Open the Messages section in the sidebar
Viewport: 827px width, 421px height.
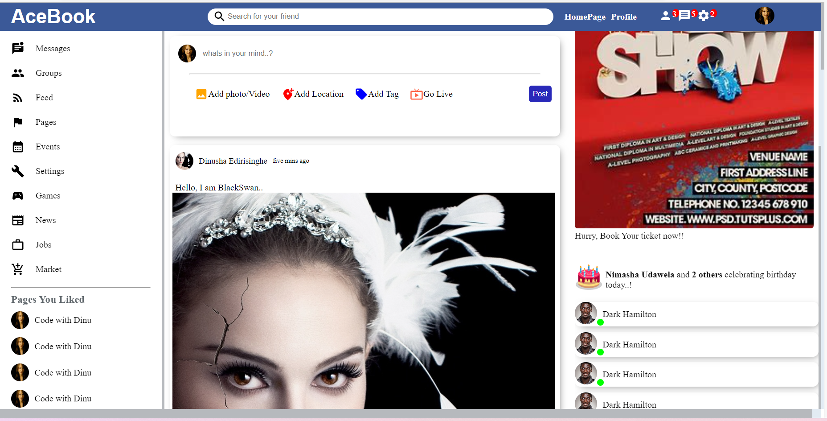click(17, 48)
